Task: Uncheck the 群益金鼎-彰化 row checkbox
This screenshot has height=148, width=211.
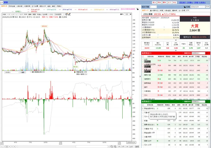Action: (x=143, y=108)
